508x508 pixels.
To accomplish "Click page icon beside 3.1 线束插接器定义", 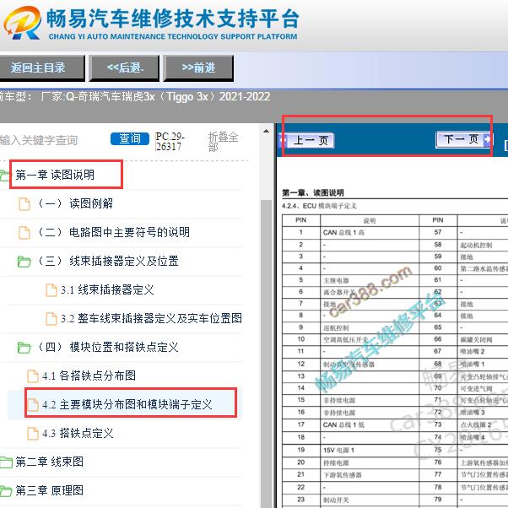I will [x=51, y=290].
